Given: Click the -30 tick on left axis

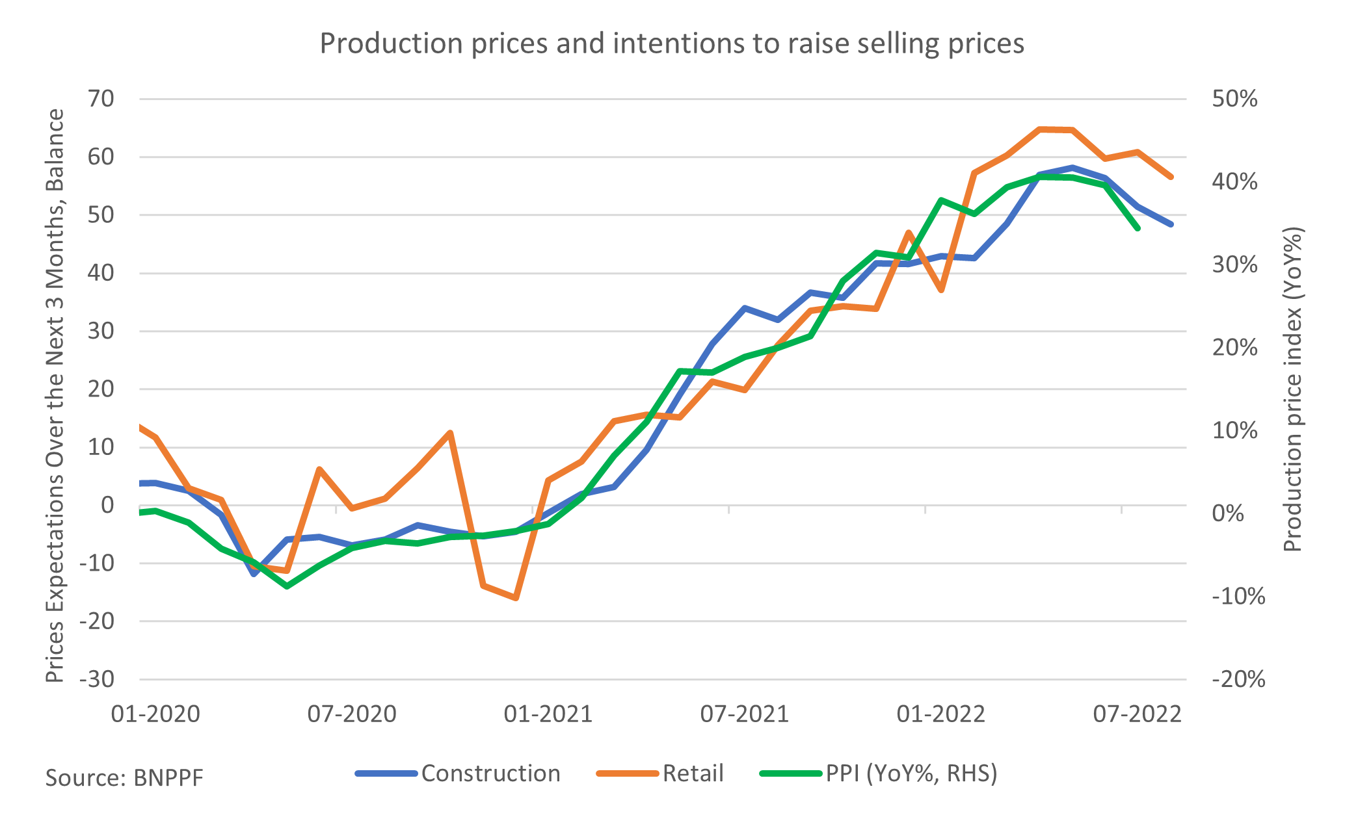Looking at the screenshot, I should (x=97, y=680).
